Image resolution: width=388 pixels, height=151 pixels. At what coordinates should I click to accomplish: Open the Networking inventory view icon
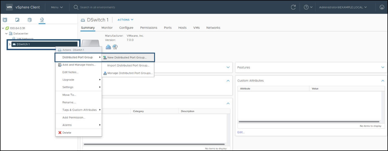click(x=42, y=20)
